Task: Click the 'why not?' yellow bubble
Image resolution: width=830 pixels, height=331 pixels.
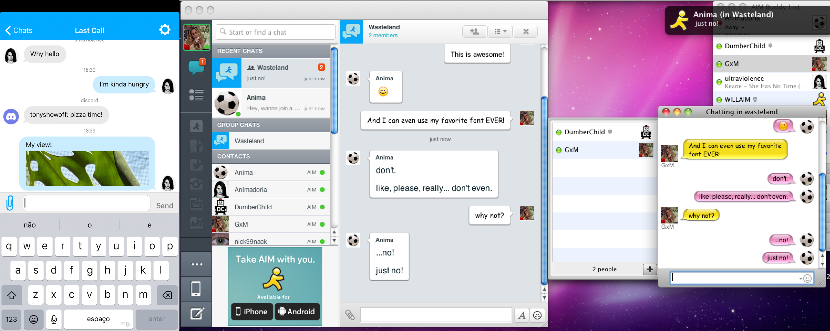Action: point(701,216)
